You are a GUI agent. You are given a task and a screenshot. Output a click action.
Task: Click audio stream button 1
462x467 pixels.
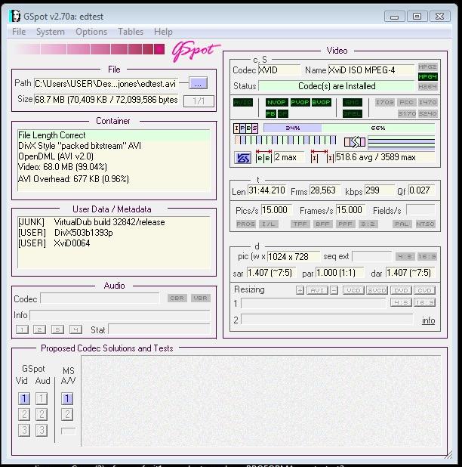tap(22, 329)
